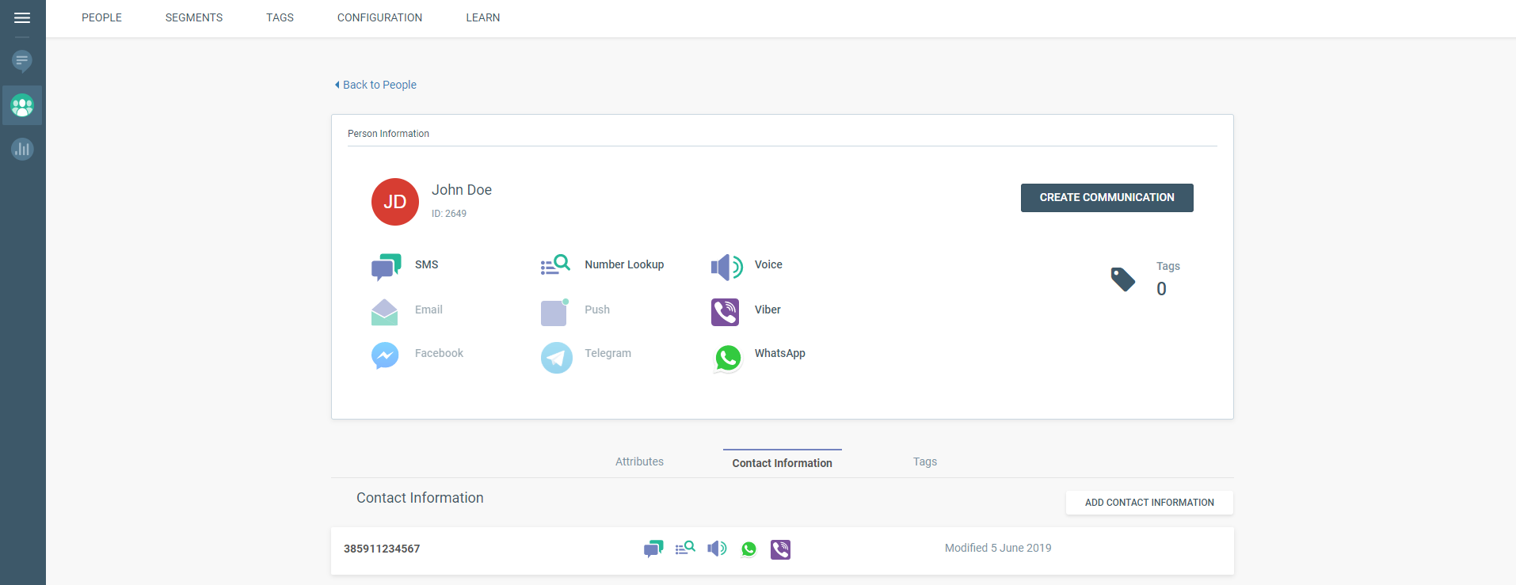This screenshot has width=1516, height=585.
Task: Open the chat messages sidebar icon
Action: [x=22, y=61]
